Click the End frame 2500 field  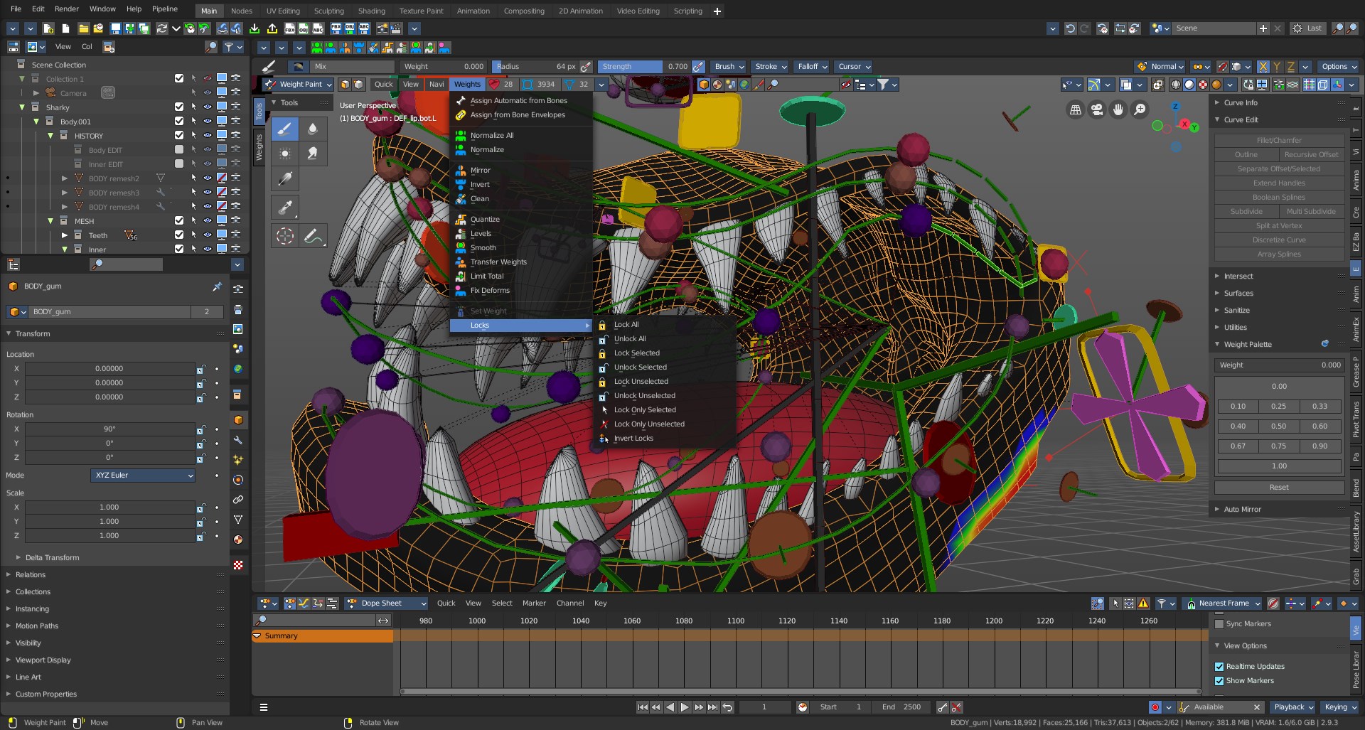[901, 707]
